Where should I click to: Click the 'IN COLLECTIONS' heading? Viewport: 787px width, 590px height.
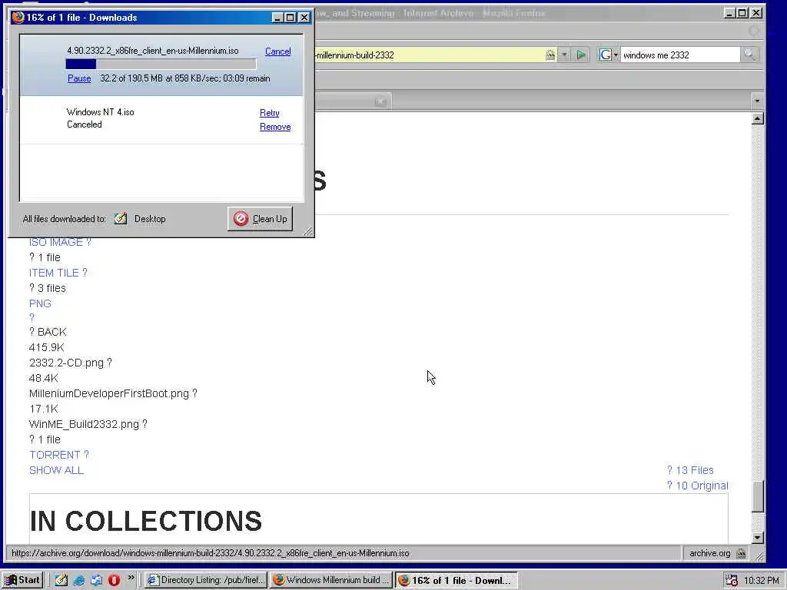pos(146,521)
